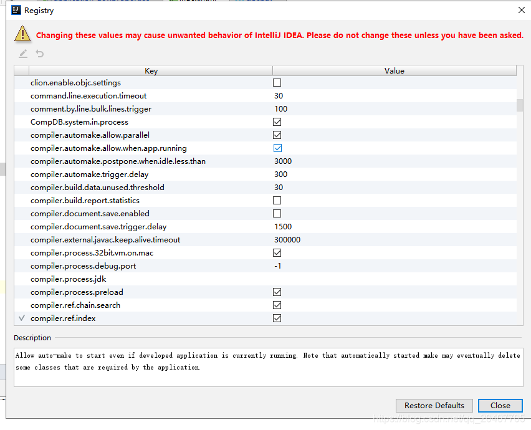The width and height of the screenshot is (531, 430).
Task: Click value 300000 of javac.keep.alive.timeout
Action: tap(287, 240)
